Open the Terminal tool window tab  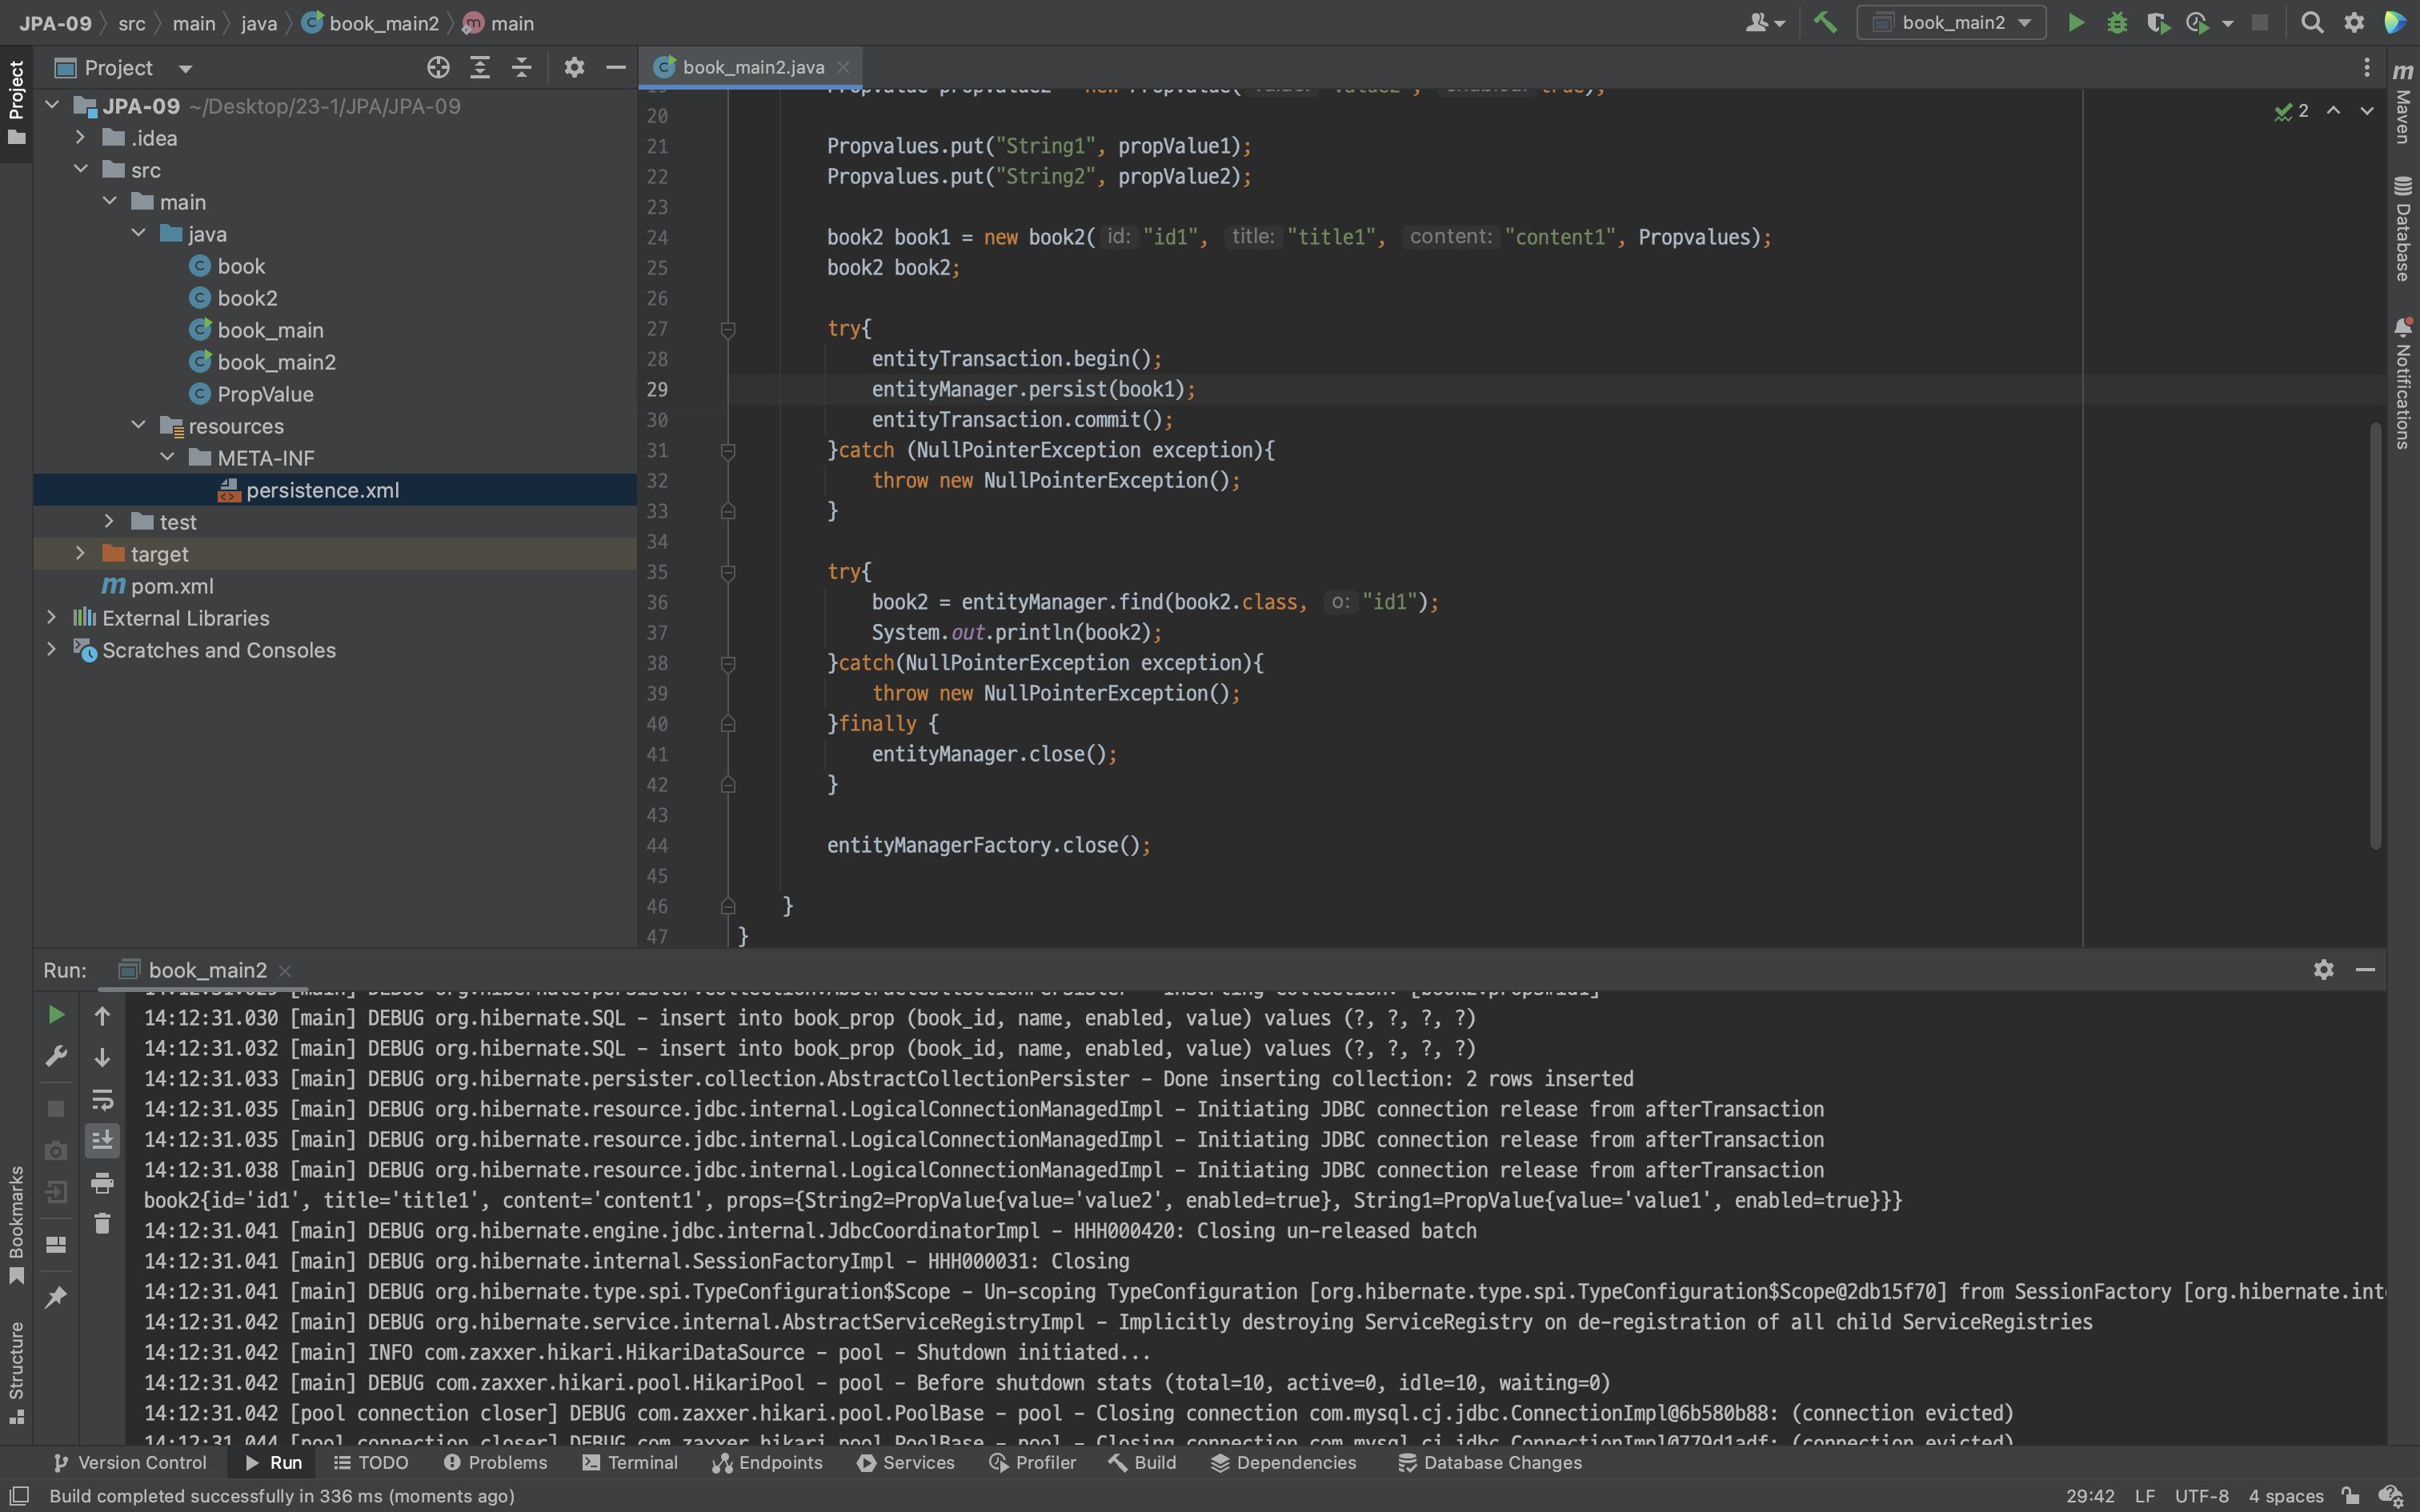pyautogui.click(x=630, y=1462)
